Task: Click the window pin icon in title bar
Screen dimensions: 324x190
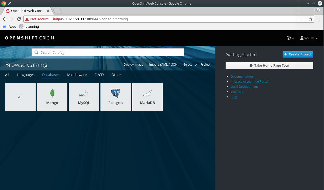Action: click(10, 3)
